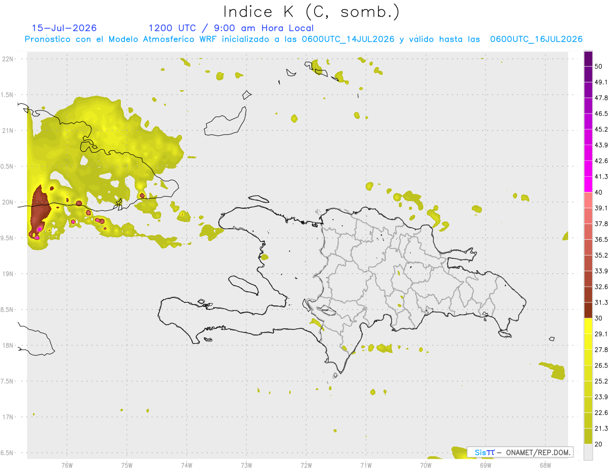This screenshot has width=612, height=472.
Task: Click the colorbar value "37.8"
Action: (x=601, y=224)
